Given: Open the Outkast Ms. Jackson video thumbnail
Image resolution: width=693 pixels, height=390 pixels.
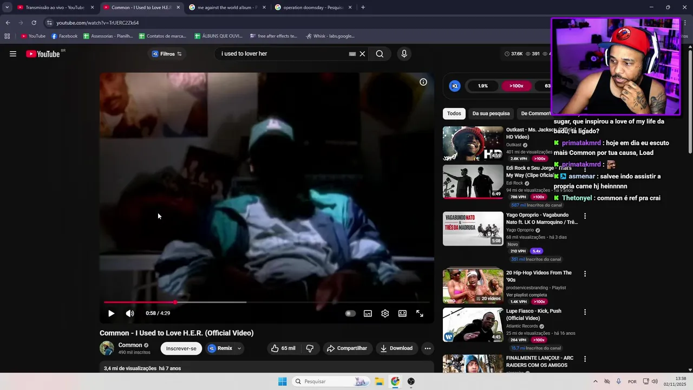Looking at the screenshot, I should tap(473, 144).
